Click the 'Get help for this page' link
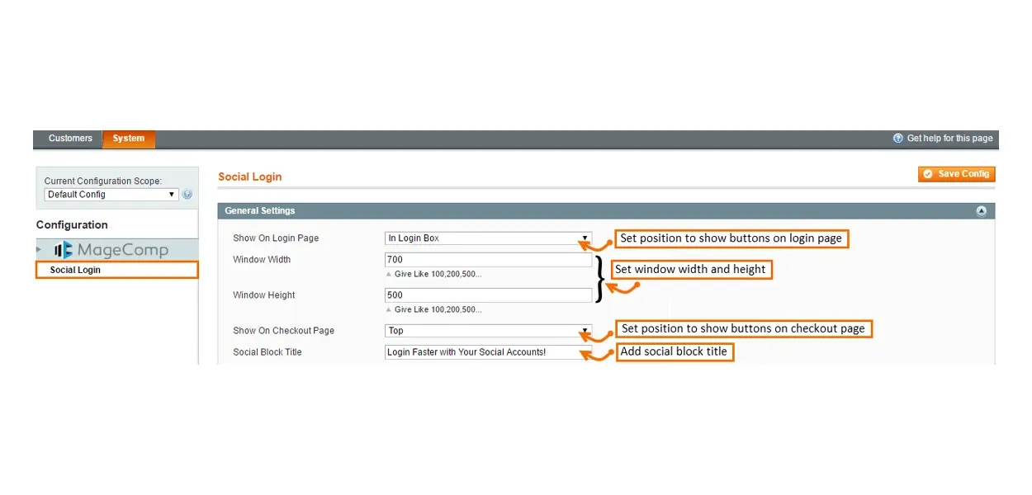This screenshot has width=1032, height=495. pyautogui.click(x=949, y=139)
